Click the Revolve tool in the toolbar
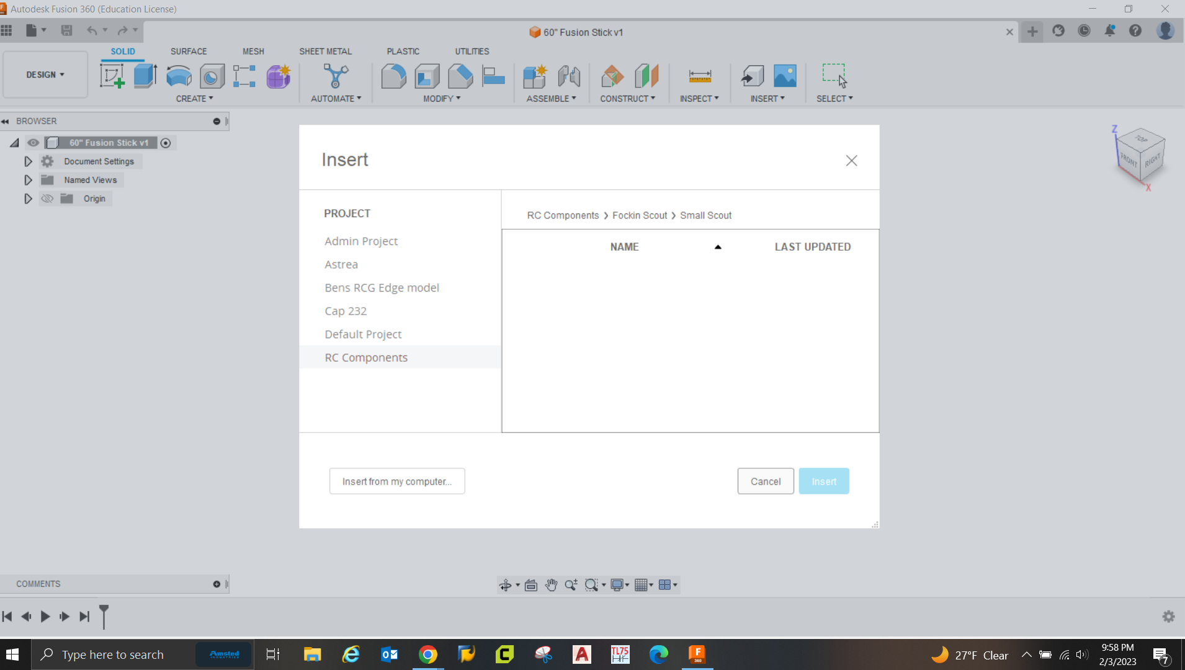The width and height of the screenshot is (1185, 670). tap(179, 76)
